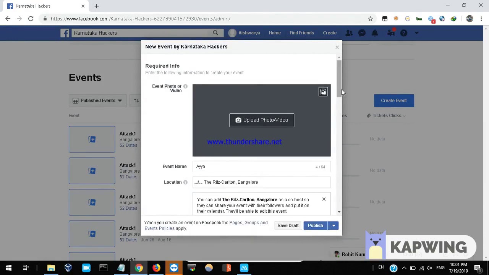489x275 pixels.
Task: Open the Create menu
Action: pos(330,33)
